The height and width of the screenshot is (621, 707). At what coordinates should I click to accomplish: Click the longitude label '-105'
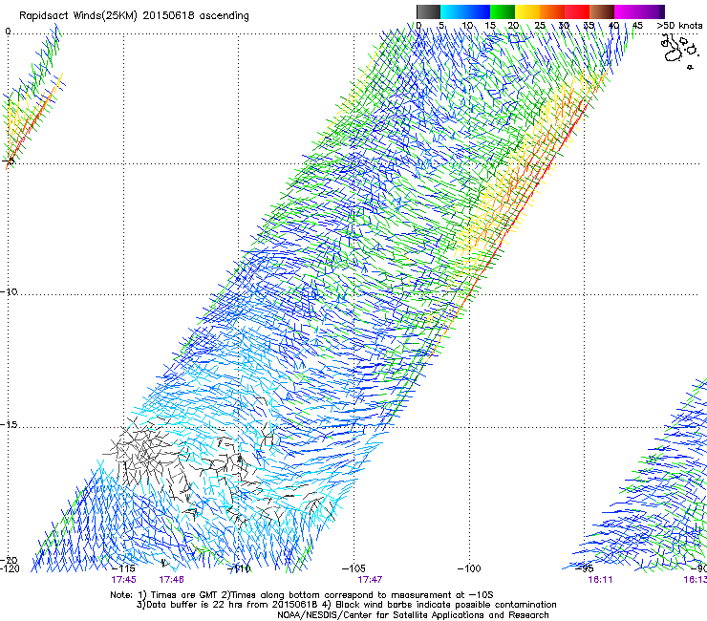pos(353,568)
